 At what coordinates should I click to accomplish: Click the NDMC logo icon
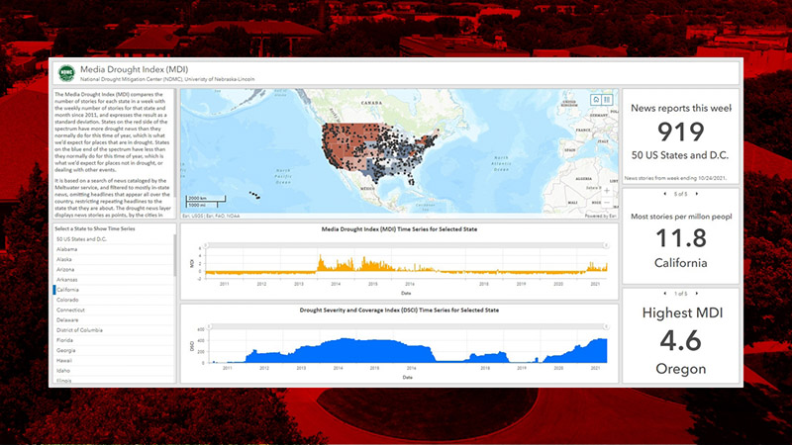click(x=67, y=72)
